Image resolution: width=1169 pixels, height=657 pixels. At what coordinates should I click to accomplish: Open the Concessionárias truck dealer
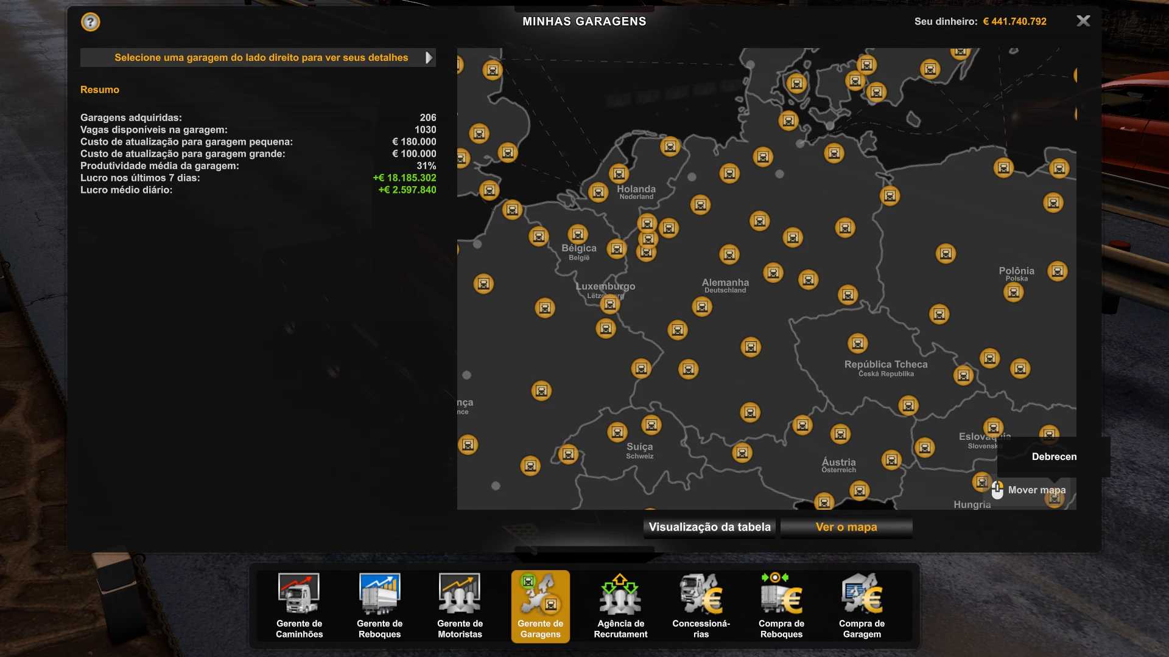(701, 605)
